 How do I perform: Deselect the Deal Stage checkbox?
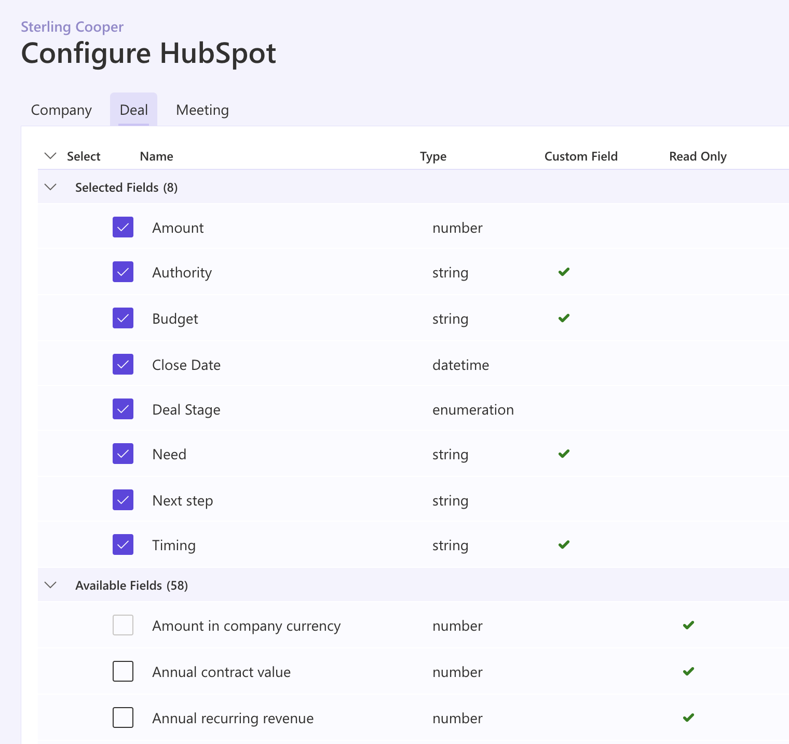(123, 409)
